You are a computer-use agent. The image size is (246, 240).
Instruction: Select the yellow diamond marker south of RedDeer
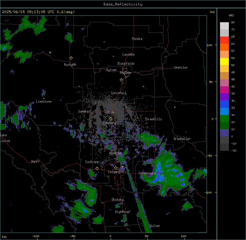(x=122, y=80)
